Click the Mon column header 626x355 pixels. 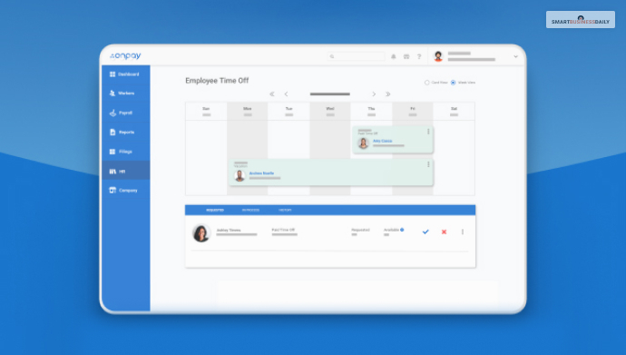pos(248,112)
